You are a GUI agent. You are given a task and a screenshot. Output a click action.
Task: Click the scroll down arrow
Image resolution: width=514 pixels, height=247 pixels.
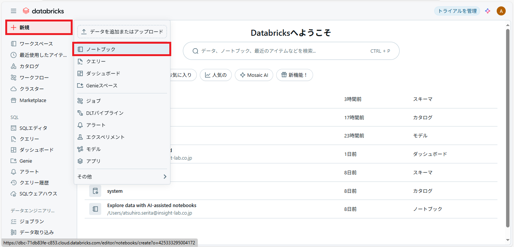508,240
